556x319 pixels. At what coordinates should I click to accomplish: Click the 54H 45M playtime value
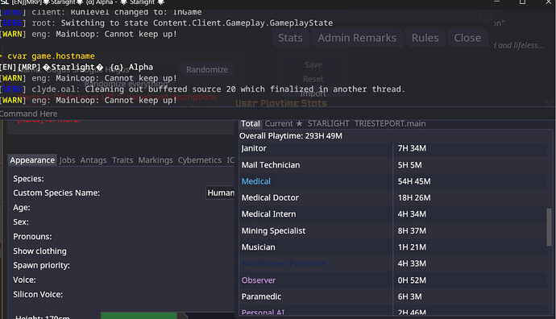(x=414, y=181)
